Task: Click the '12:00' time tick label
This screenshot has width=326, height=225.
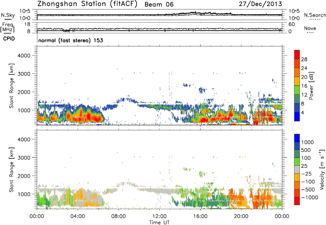Action: coord(159,216)
